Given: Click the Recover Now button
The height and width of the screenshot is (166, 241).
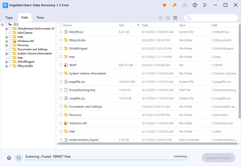Looking at the screenshot, I should point(218,158).
